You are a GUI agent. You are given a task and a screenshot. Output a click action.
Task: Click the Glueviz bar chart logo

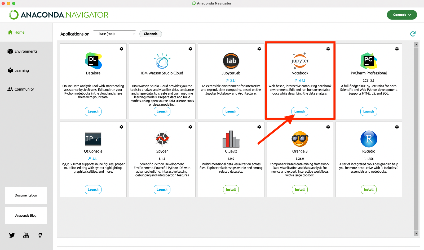click(231, 139)
